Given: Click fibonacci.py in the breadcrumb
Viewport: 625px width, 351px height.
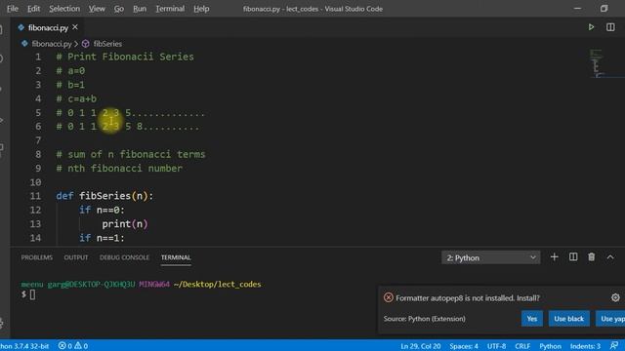Looking at the screenshot, I should click(52, 44).
